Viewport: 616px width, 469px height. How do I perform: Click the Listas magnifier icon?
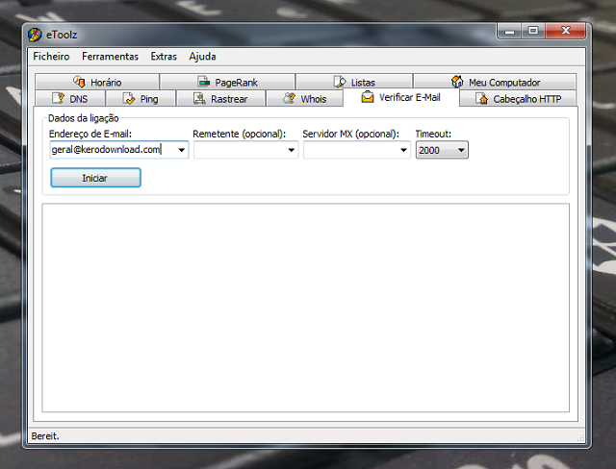pyautogui.click(x=340, y=82)
